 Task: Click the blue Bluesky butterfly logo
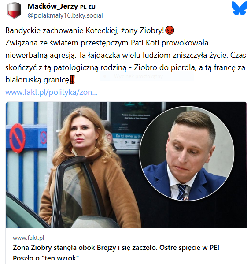coord(240,8)
